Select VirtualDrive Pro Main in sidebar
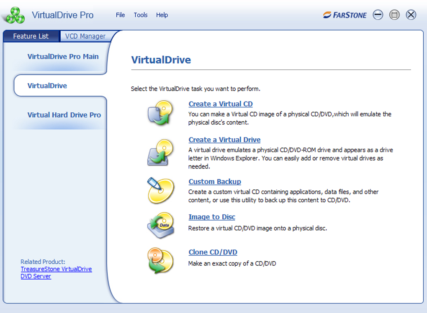Viewport: 427px width, 313px height. pos(63,56)
